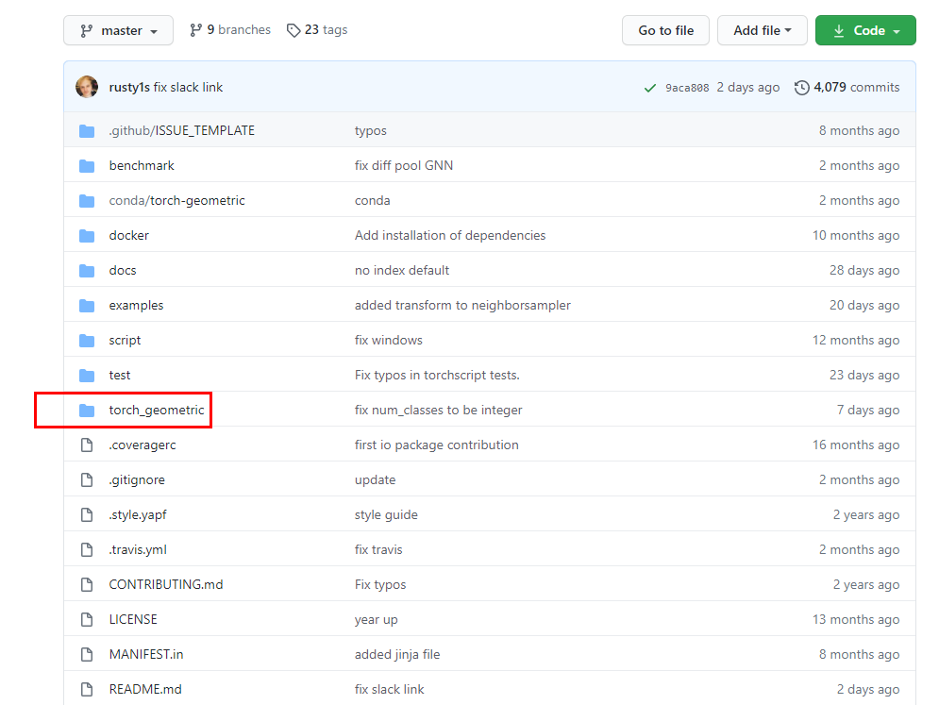This screenshot has width=939, height=705.
Task: Click folder icon next to docker
Action: click(87, 235)
